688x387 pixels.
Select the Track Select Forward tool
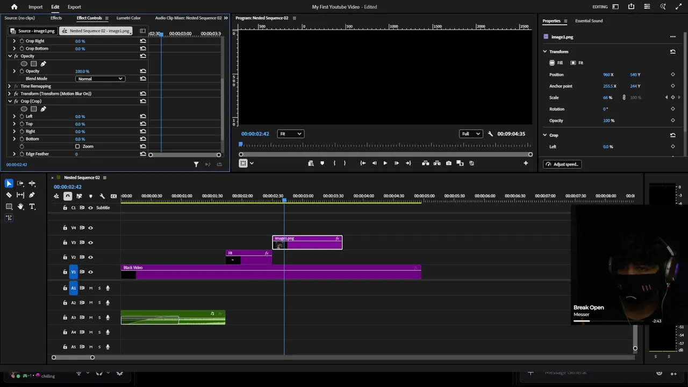pyautogui.click(x=20, y=183)
